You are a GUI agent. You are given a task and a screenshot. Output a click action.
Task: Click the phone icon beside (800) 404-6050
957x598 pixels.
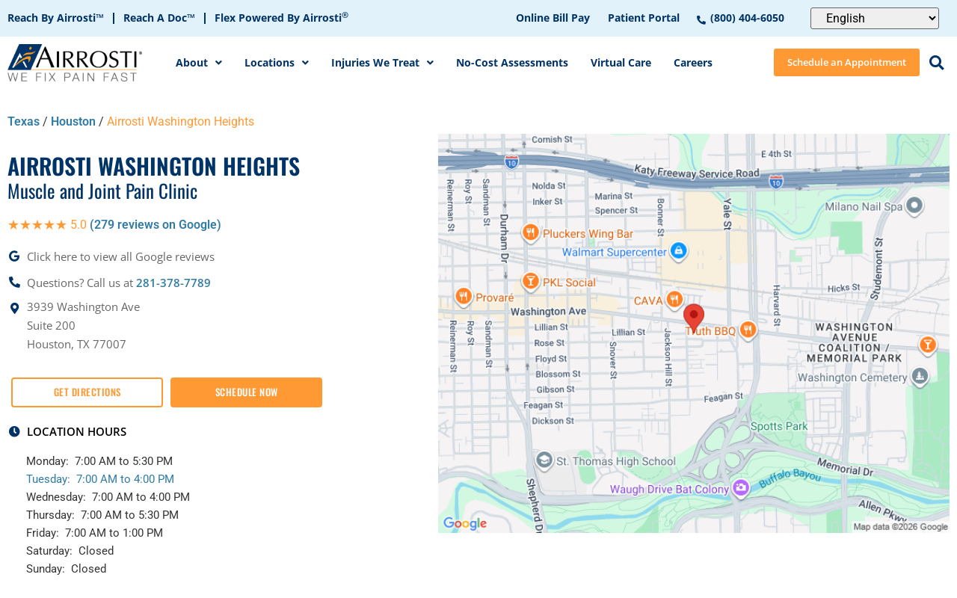click(x=701, y=20)
